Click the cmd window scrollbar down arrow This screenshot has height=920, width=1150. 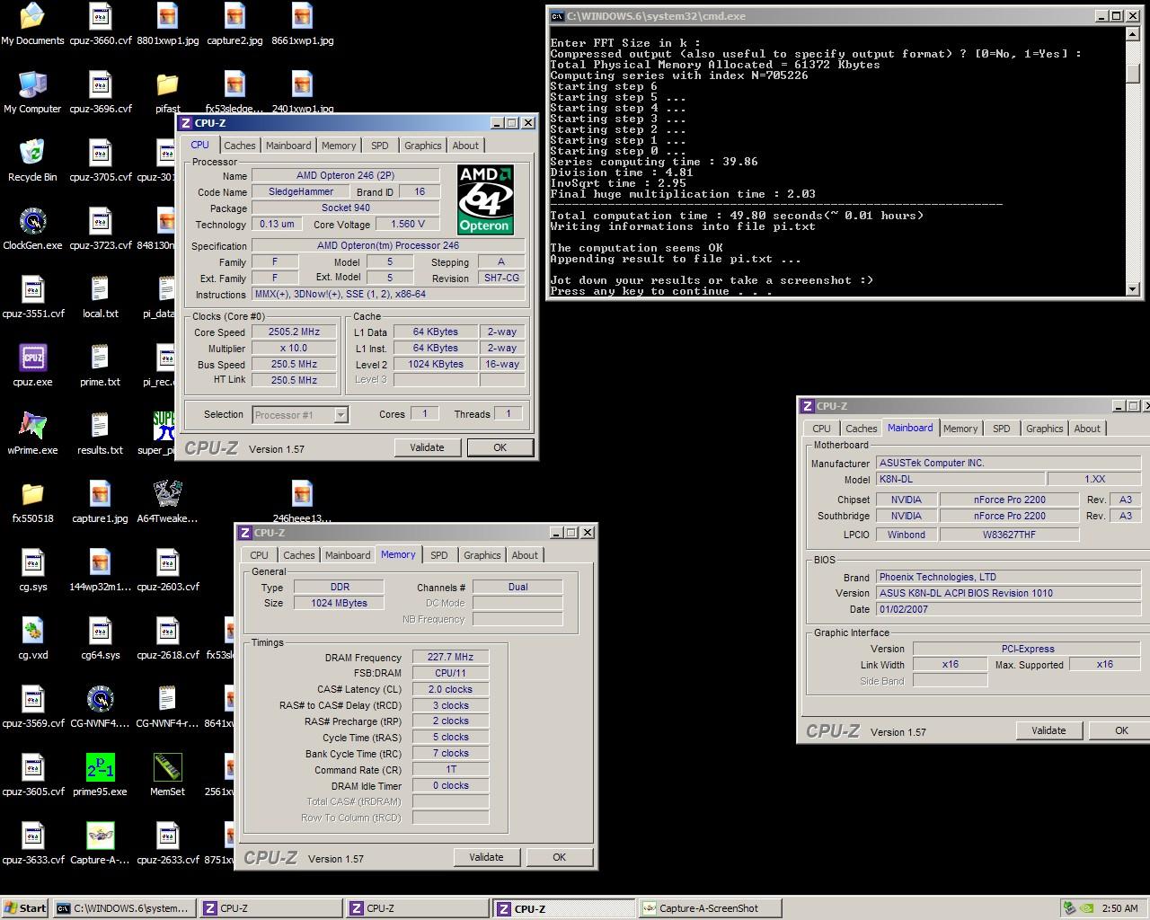(1132, 289)
